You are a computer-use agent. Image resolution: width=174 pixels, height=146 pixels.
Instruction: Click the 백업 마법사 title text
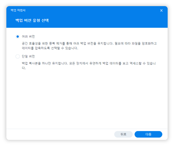18,10
